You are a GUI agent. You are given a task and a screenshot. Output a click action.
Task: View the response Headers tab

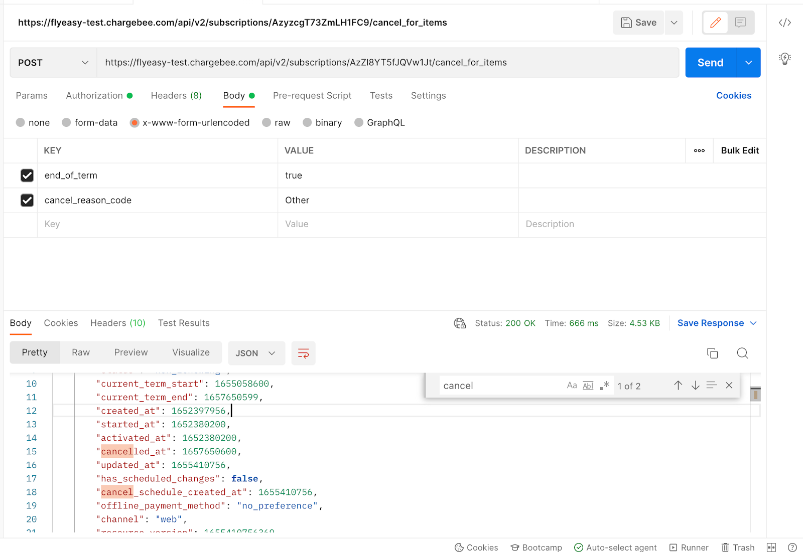coord(117,323)
